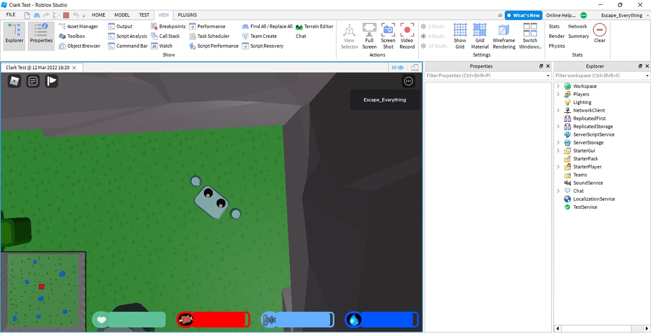Expand ReplicatedStorage node

coord(558,126)
